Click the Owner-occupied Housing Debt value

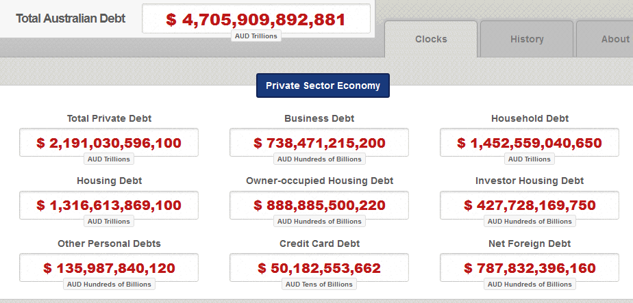point(319,205)
